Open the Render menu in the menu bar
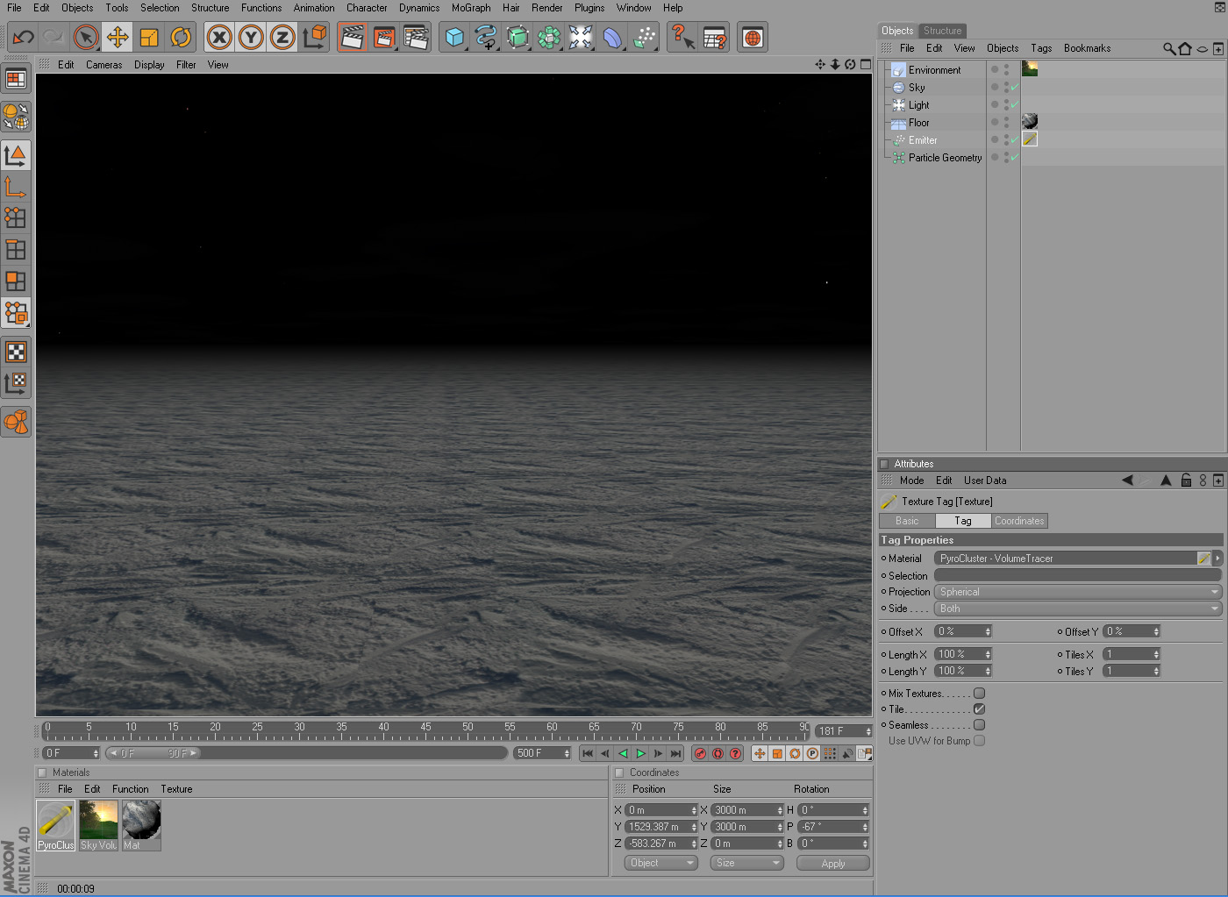 click(546, 8)
